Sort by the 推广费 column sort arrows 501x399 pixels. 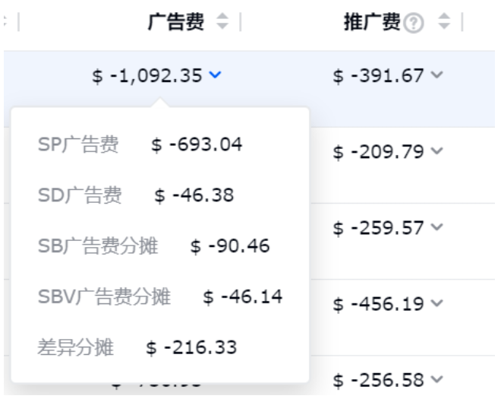[x=444, y=21]
